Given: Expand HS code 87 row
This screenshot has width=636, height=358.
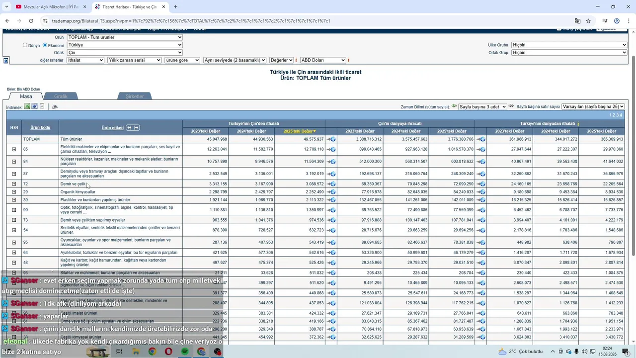Looking at the screenshot, I should pos(14,174).
